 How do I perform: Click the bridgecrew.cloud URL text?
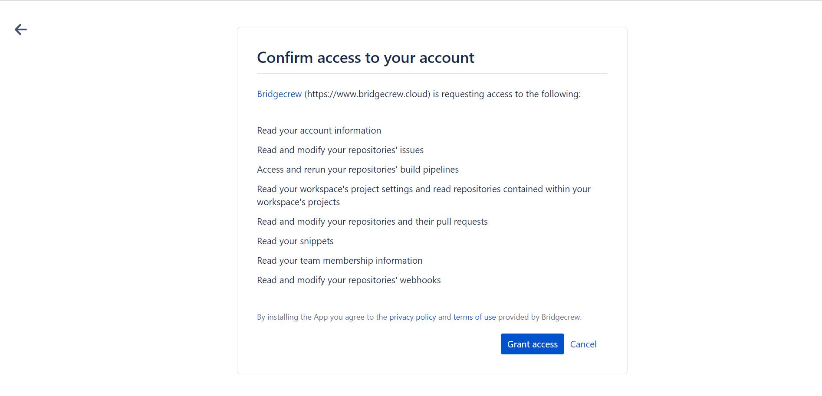tap(367, 94)
